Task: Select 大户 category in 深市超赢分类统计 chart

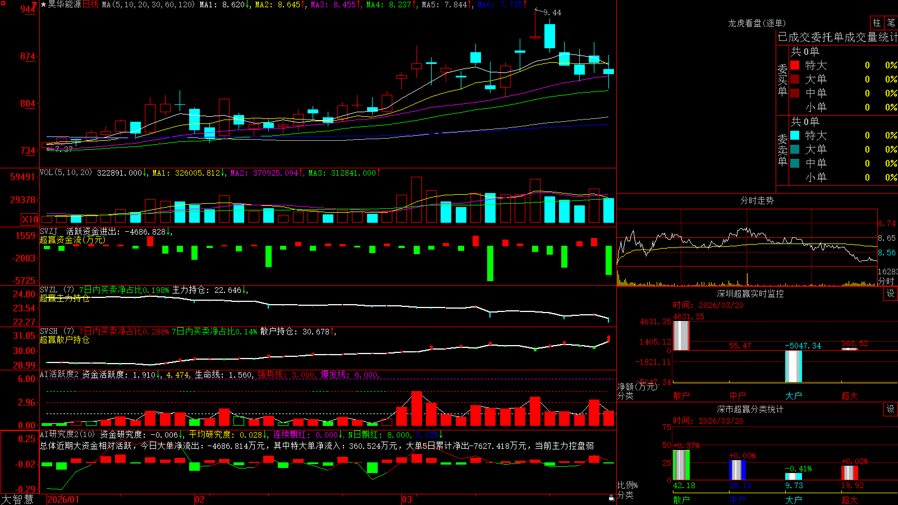Action: point(794,499)
